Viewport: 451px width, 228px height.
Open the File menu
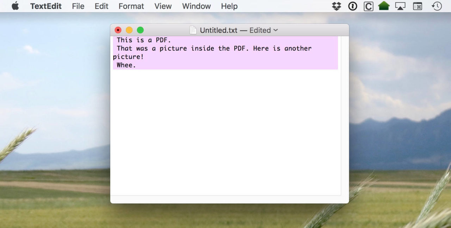pyautogui.click(x=78, y=6)
